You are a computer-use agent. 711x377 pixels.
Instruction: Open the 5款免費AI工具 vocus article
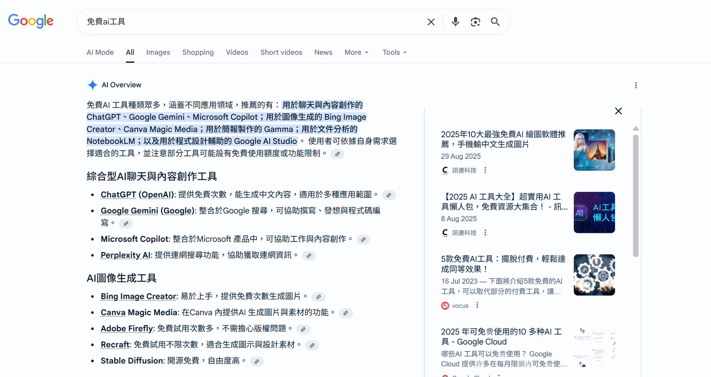click(503, 264)
